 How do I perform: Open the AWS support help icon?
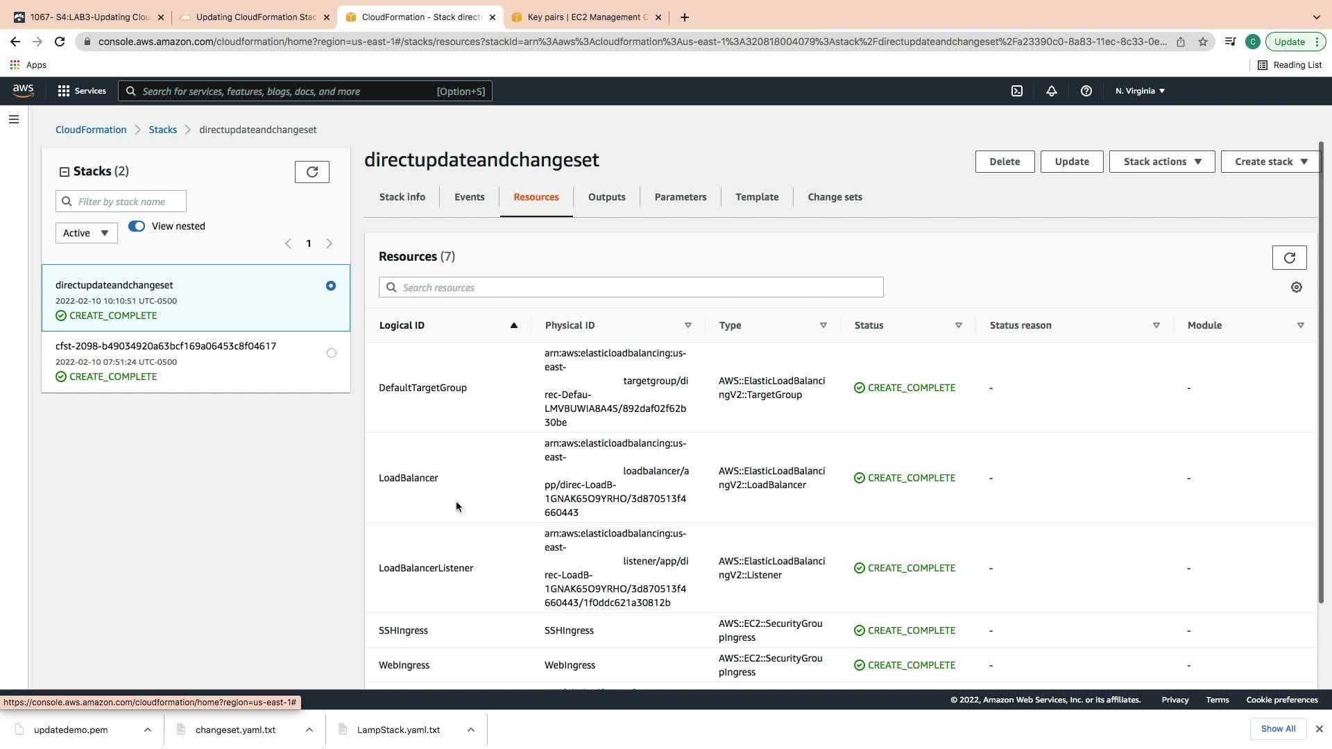tap(1086, 91)
